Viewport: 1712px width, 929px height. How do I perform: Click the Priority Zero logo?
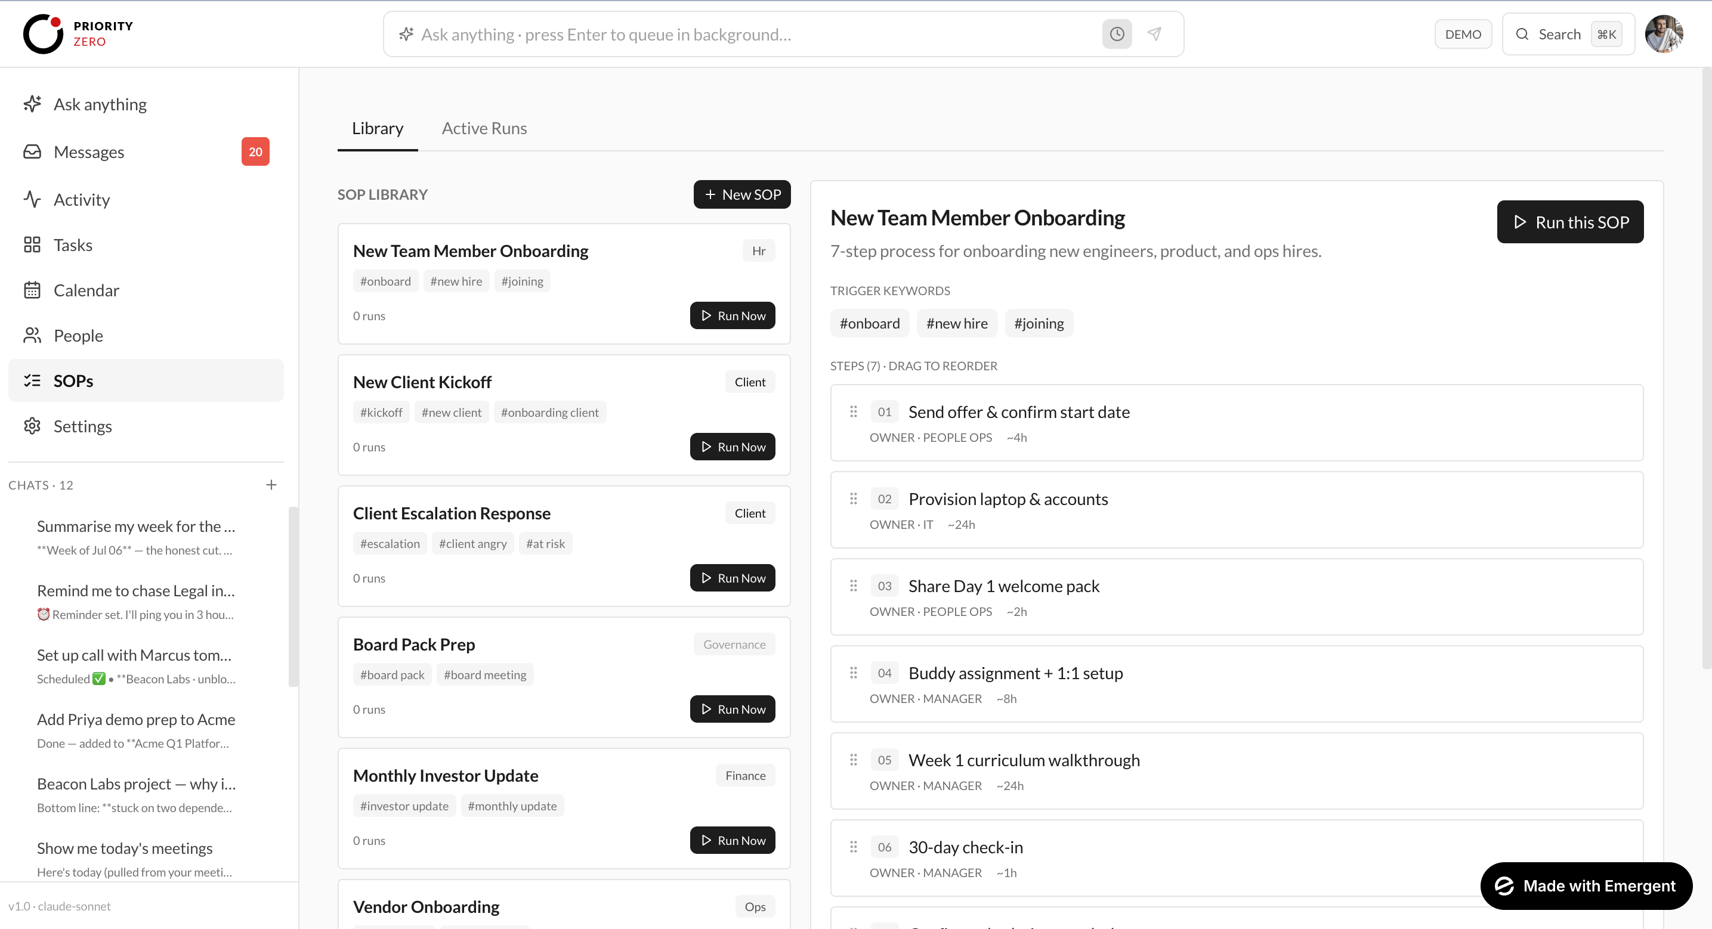coord(78,34)
